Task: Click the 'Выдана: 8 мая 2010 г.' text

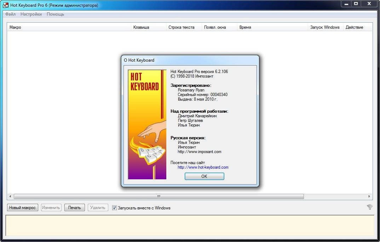Action: (197, 99)
